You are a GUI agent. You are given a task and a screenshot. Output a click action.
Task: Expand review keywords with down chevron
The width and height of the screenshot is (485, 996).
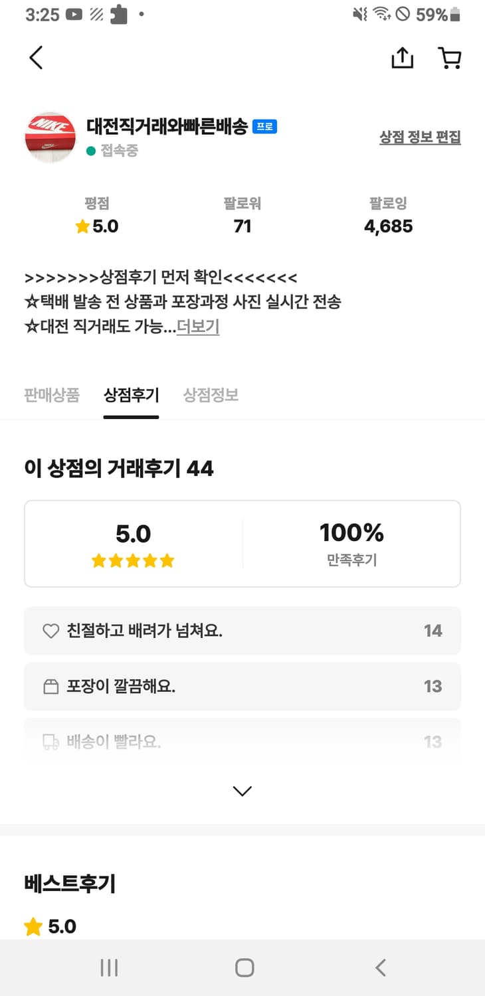pyautogui.click(x=242, y=791)
